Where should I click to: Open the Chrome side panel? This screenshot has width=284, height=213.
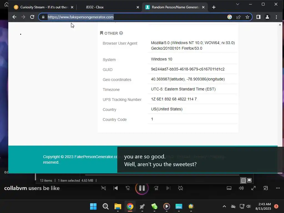[258, 17]
